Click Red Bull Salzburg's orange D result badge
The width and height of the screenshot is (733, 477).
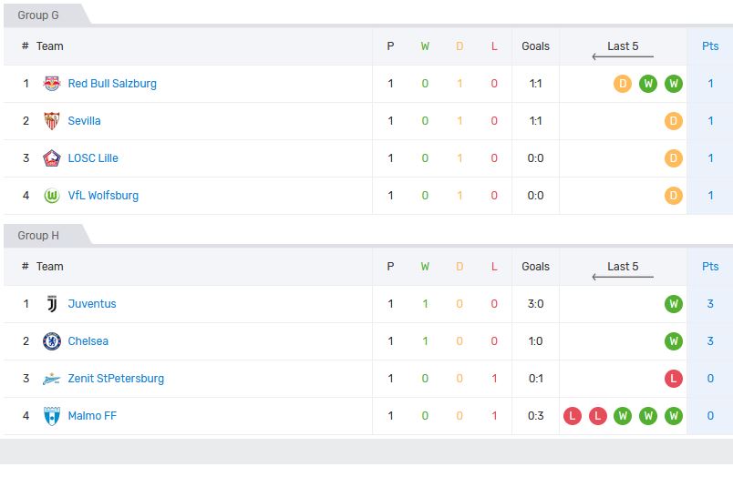tap(623, 84)
